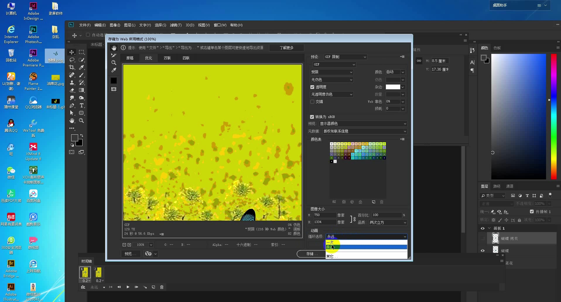Switch to the 双联 tab
This screenshot has height=302, width=561.
pos(167,58)
